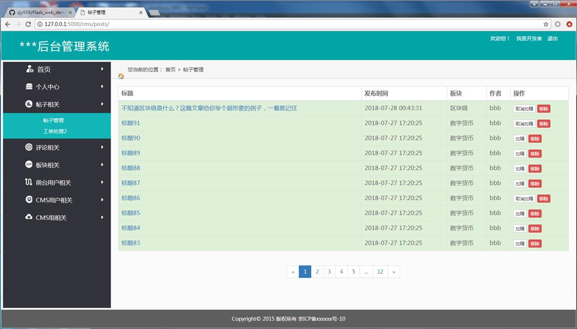
Task: Click the 我是开发者 username link
Action: click(x=529, y=38)
